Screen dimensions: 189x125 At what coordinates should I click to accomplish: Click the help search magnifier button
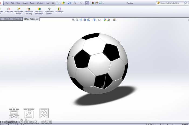tap(185, 3)
